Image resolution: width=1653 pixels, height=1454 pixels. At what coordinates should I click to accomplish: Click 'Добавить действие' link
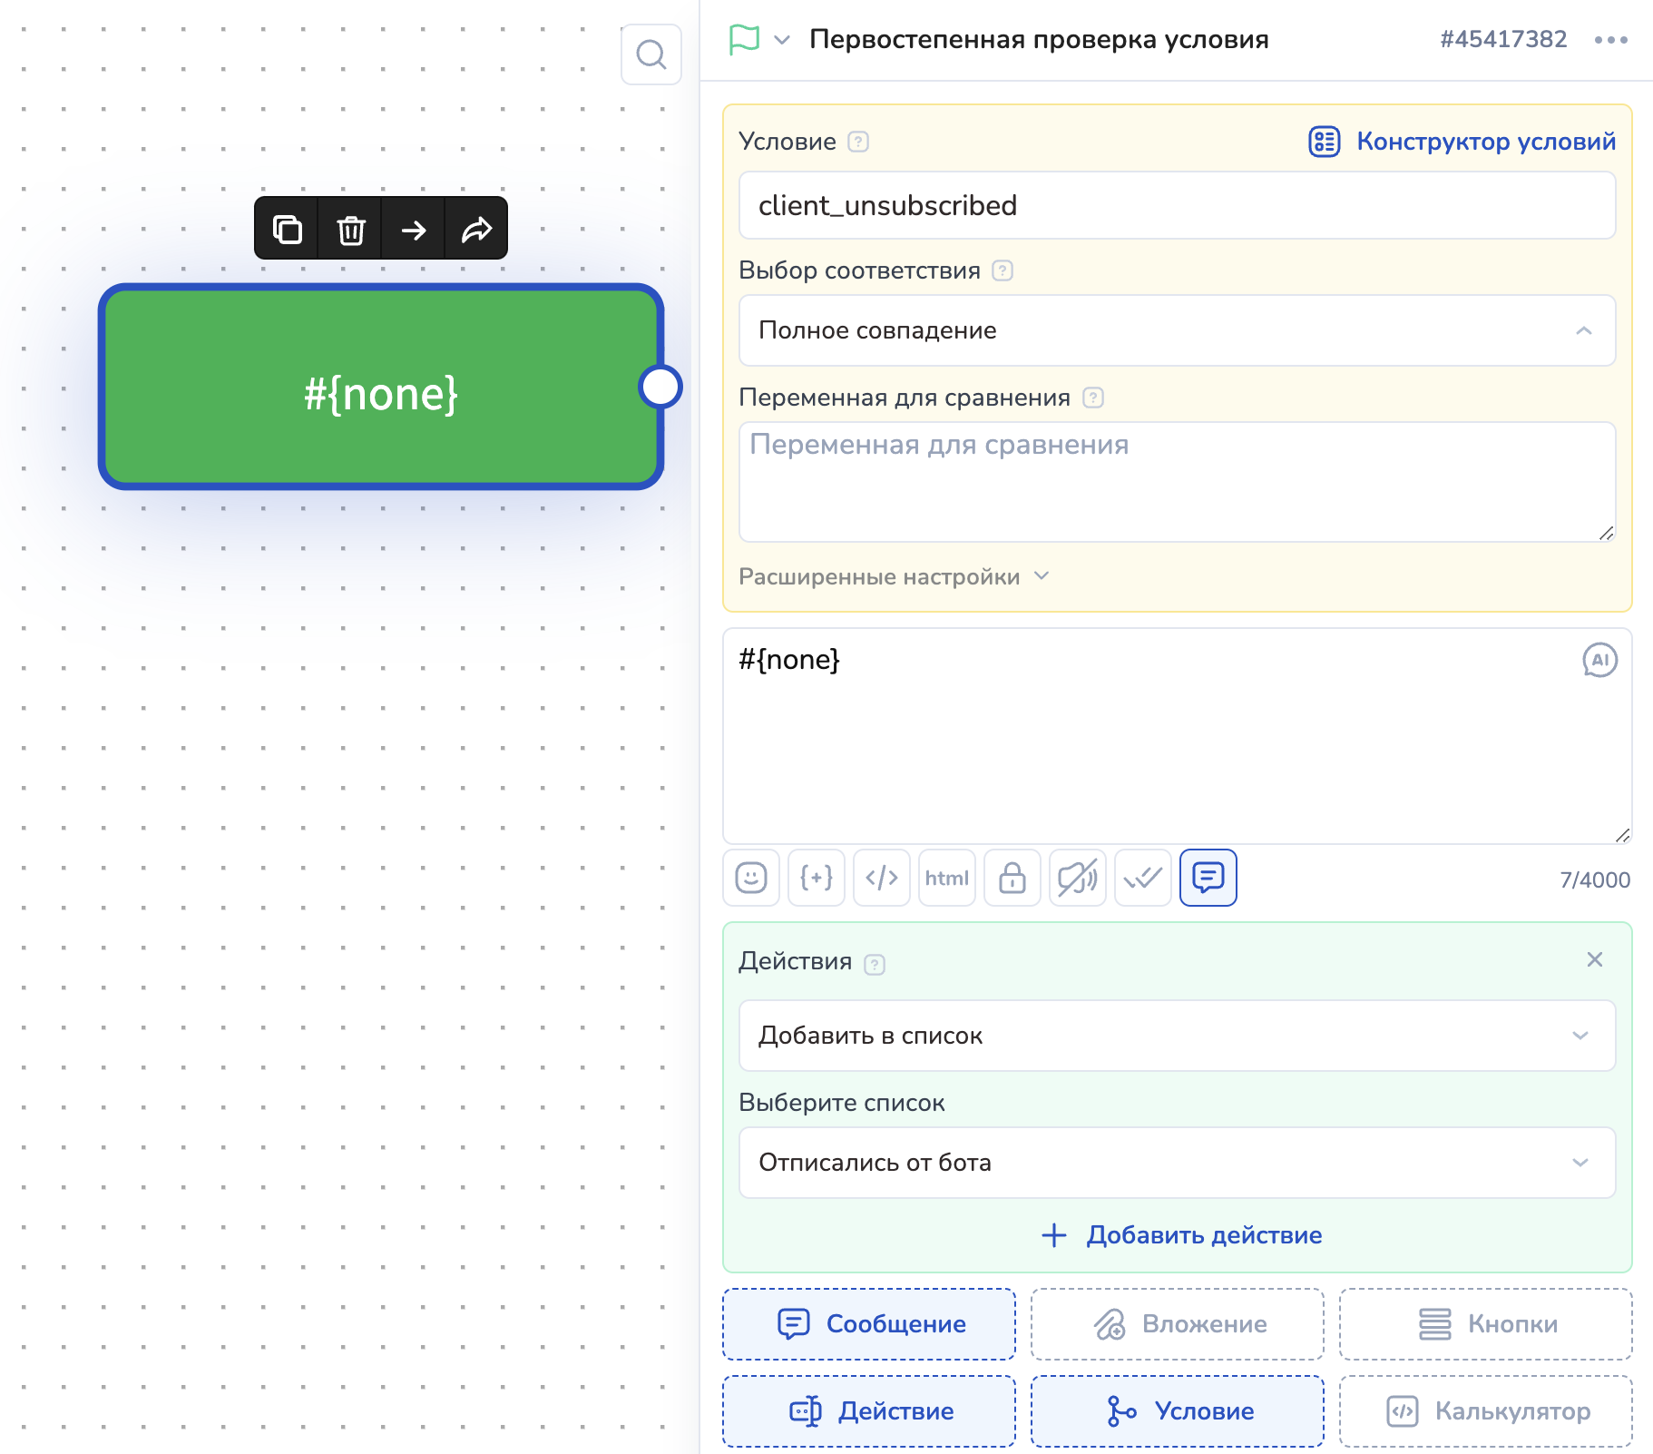pos(1182,1235)
